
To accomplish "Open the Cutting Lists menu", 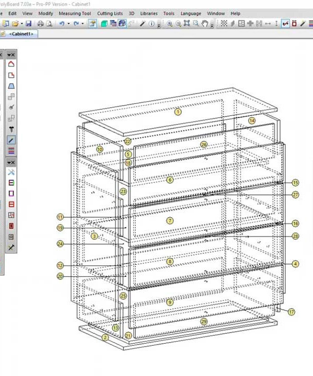I will (110, 13).
